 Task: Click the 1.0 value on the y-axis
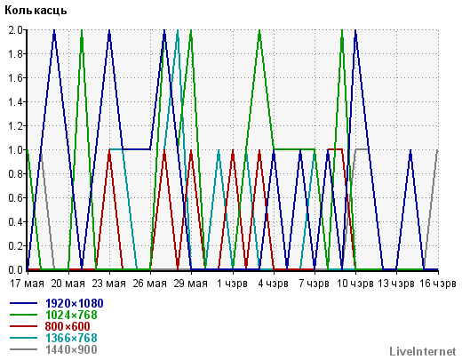pos(15,150)
